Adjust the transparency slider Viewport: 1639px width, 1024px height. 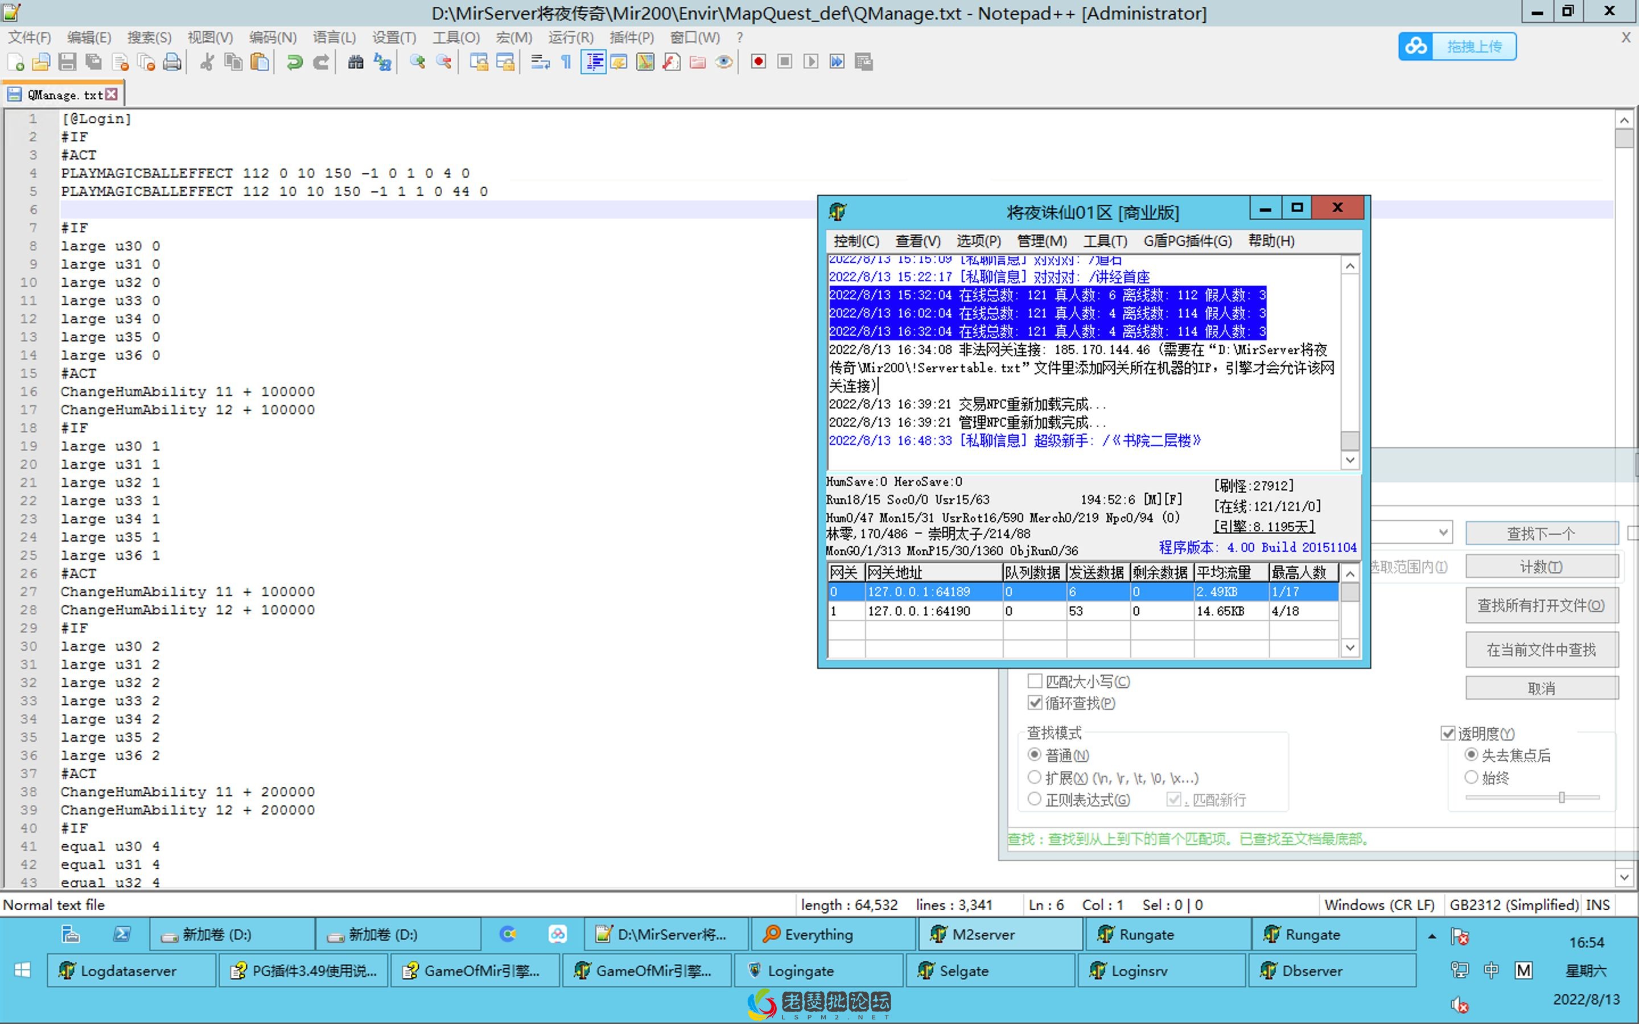coord(1562,797)
